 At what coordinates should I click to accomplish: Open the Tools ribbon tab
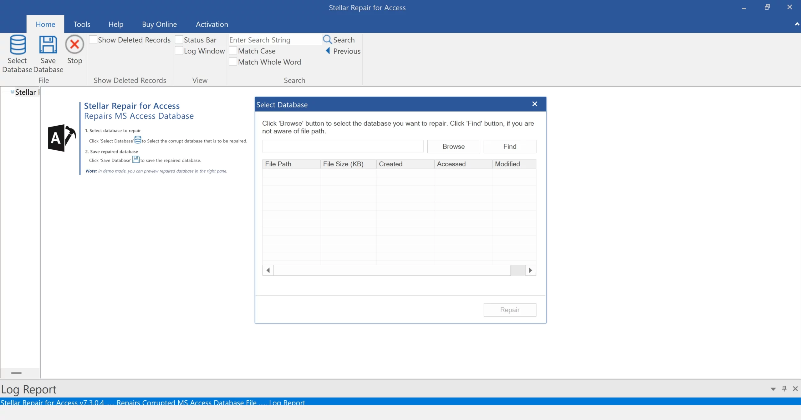click(82, 24)
